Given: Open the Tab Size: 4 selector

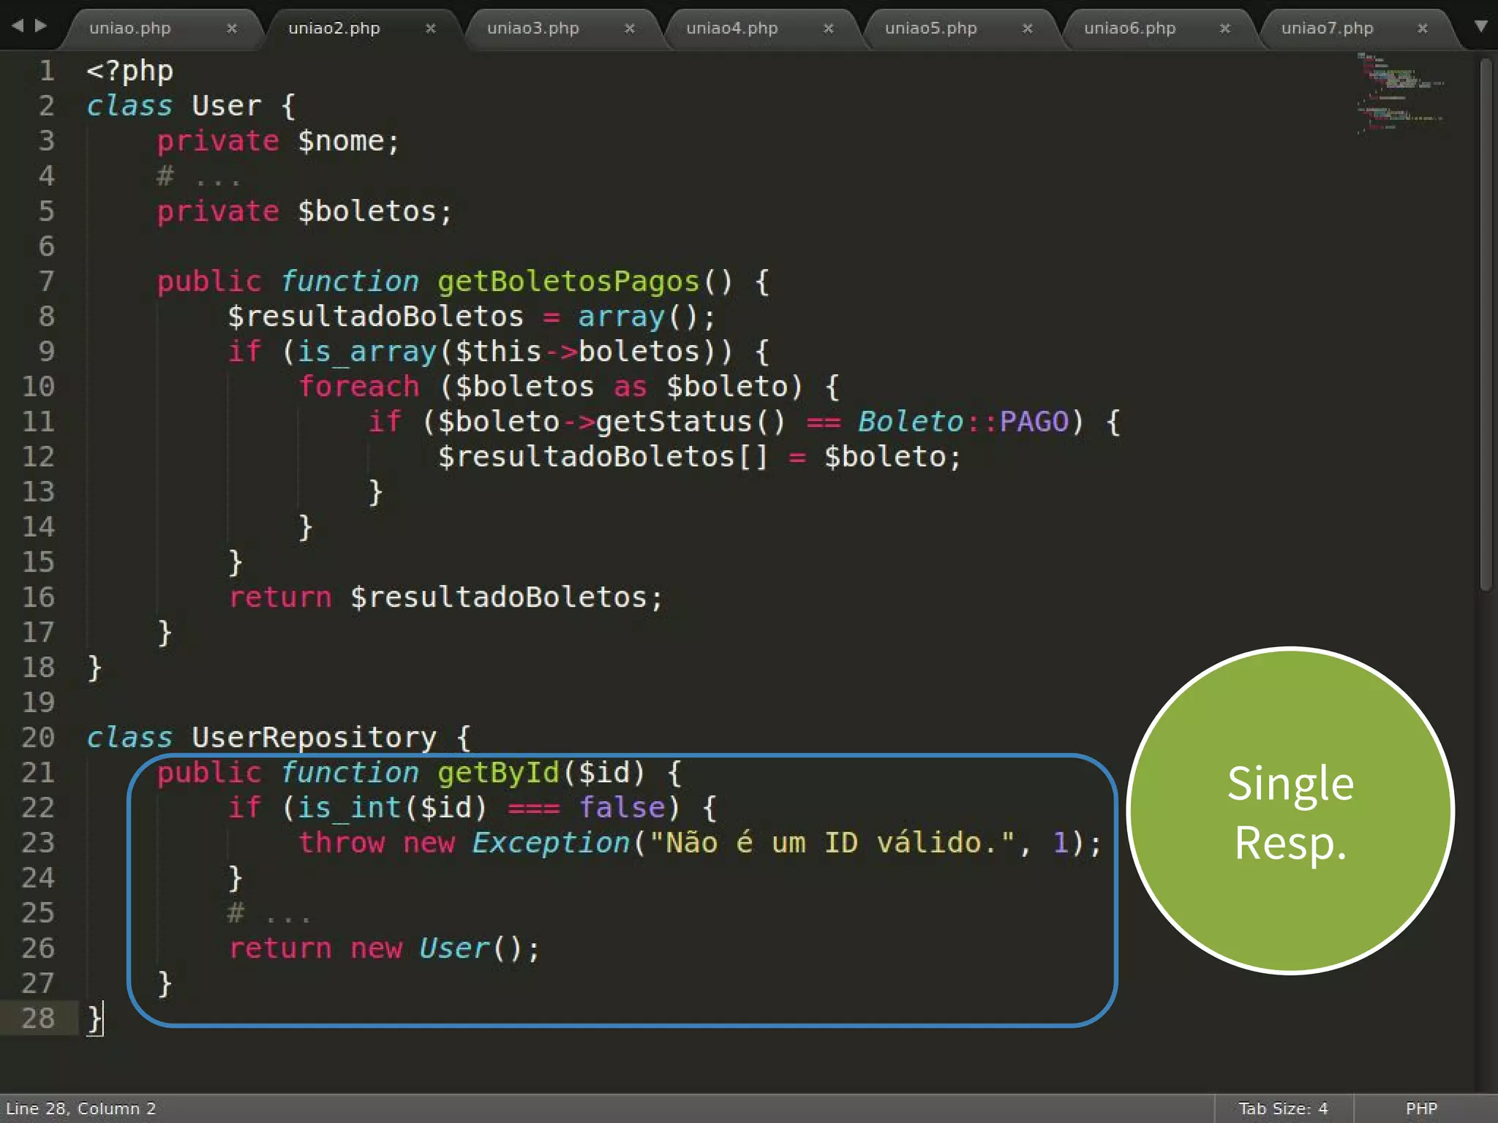Looking at the screenshot, I should (1283, 1108).
